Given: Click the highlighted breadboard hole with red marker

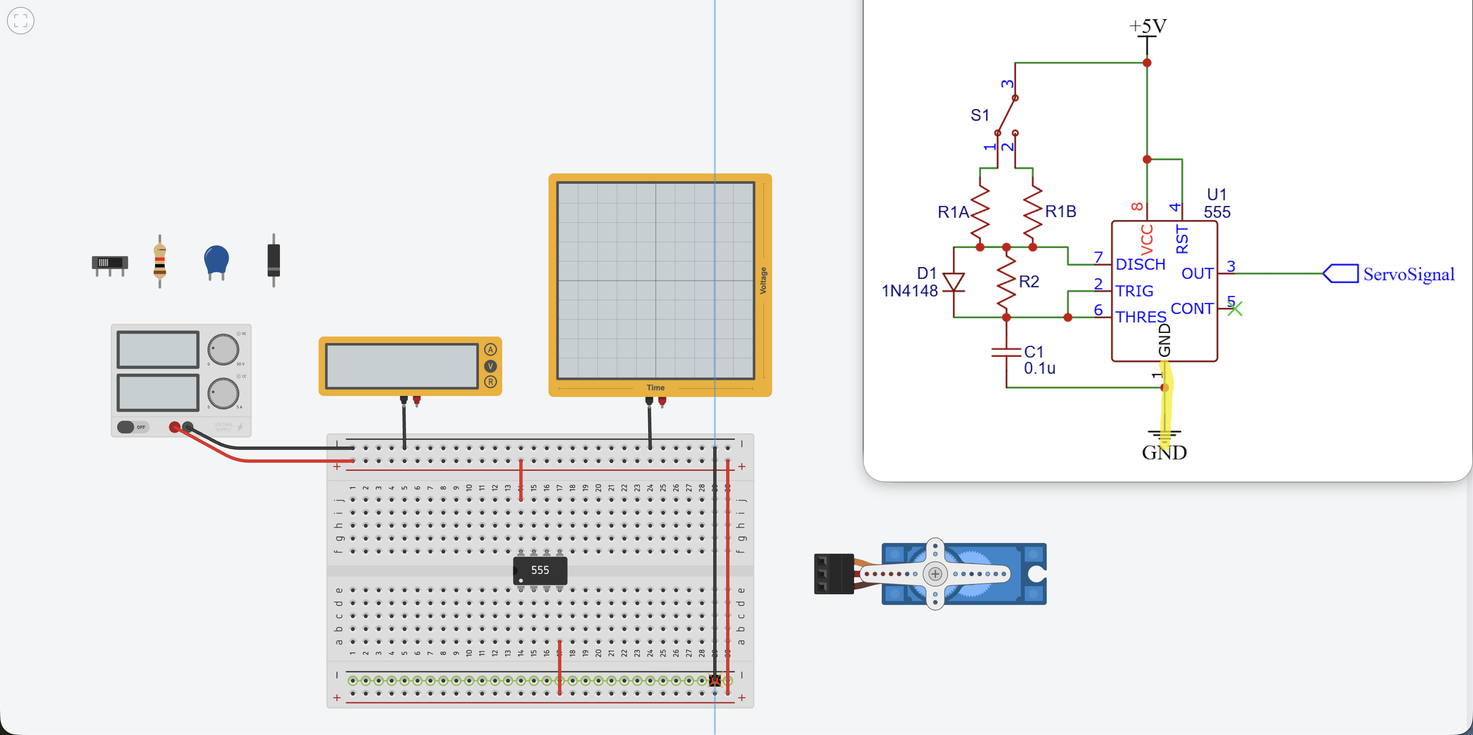Looking at the screenshot, I should 715,681.
